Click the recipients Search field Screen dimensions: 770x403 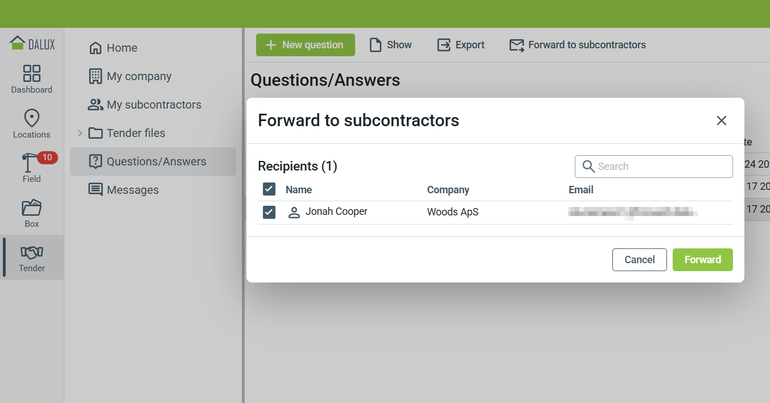click(x=654, y=167)
